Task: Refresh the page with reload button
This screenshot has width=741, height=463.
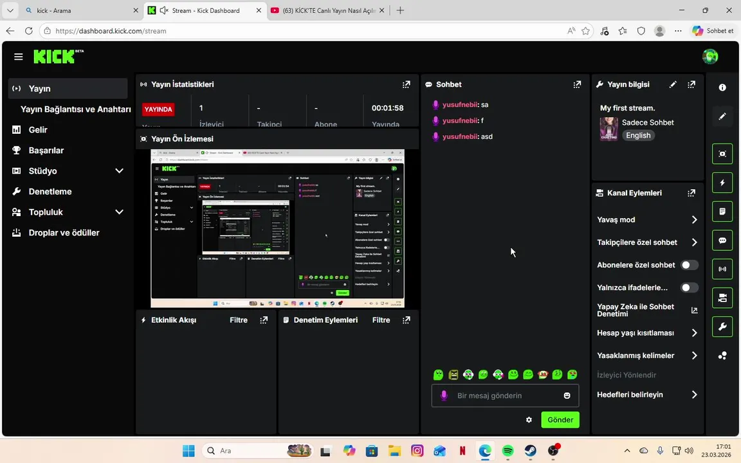Action: (x=29, y=31)
